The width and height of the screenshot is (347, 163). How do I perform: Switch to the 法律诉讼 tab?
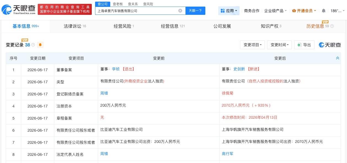click(x=75, y=26)
